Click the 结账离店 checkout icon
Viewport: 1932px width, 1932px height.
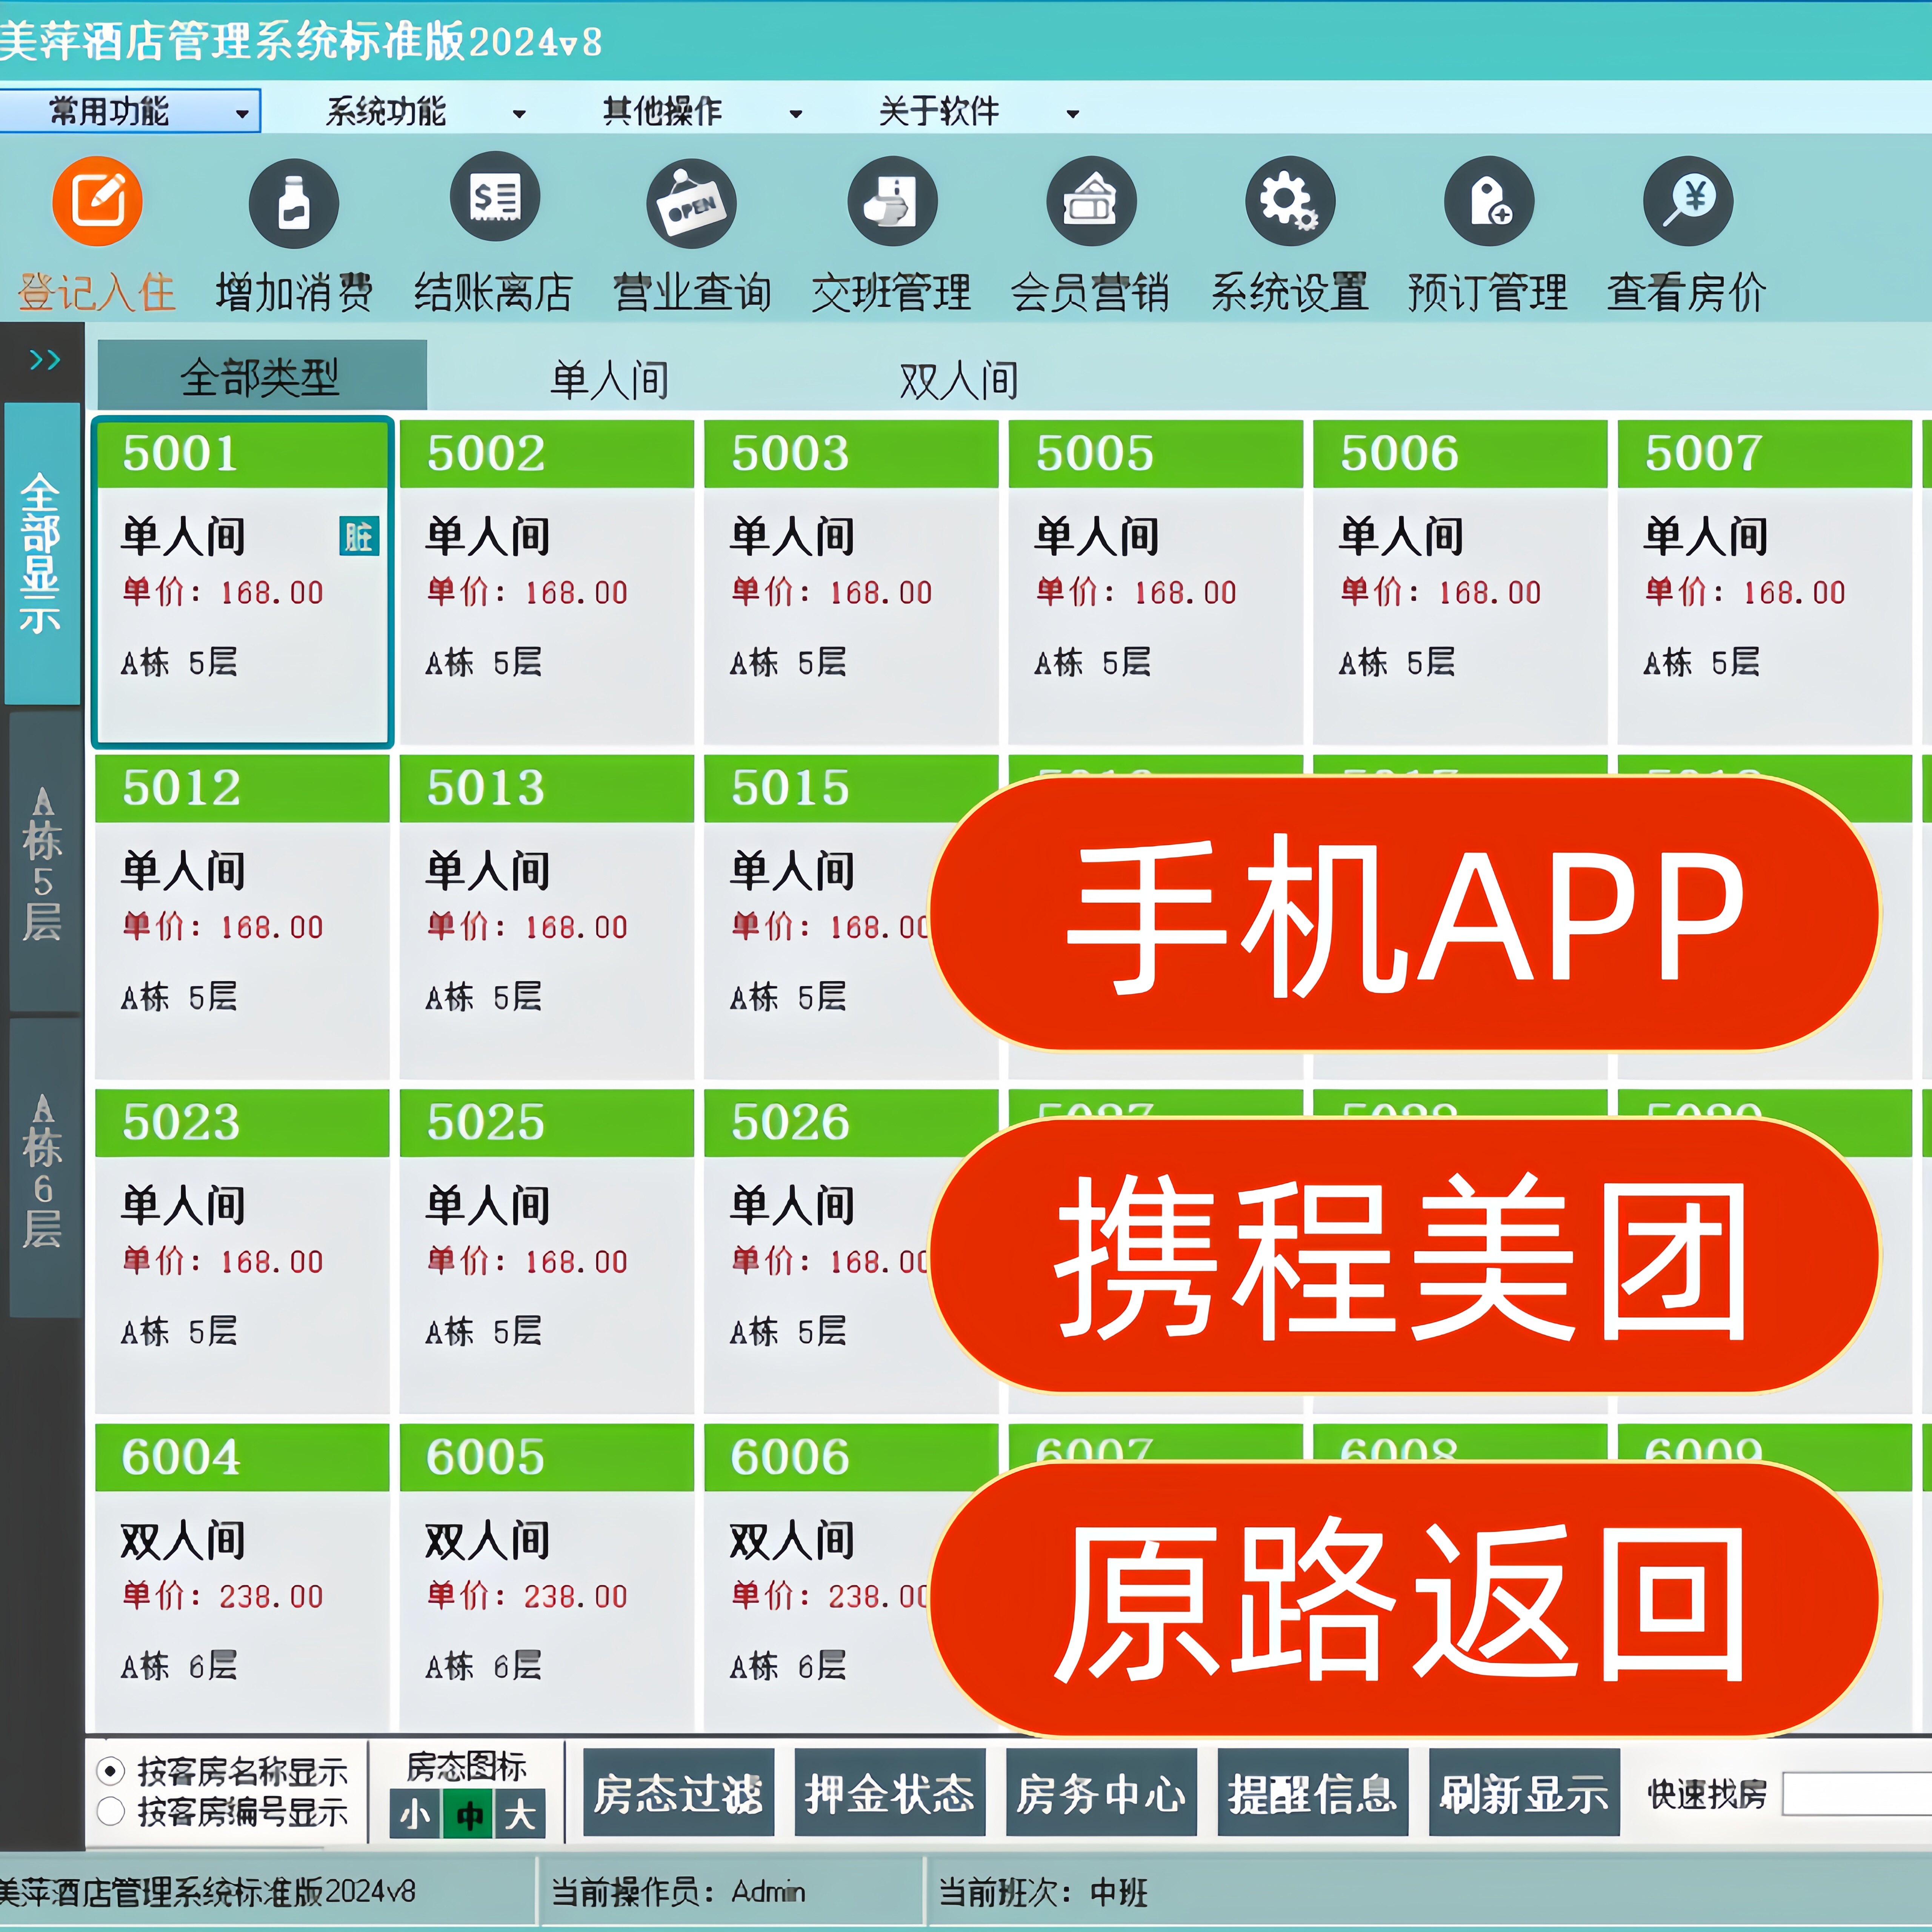click(x=495, y=198)
